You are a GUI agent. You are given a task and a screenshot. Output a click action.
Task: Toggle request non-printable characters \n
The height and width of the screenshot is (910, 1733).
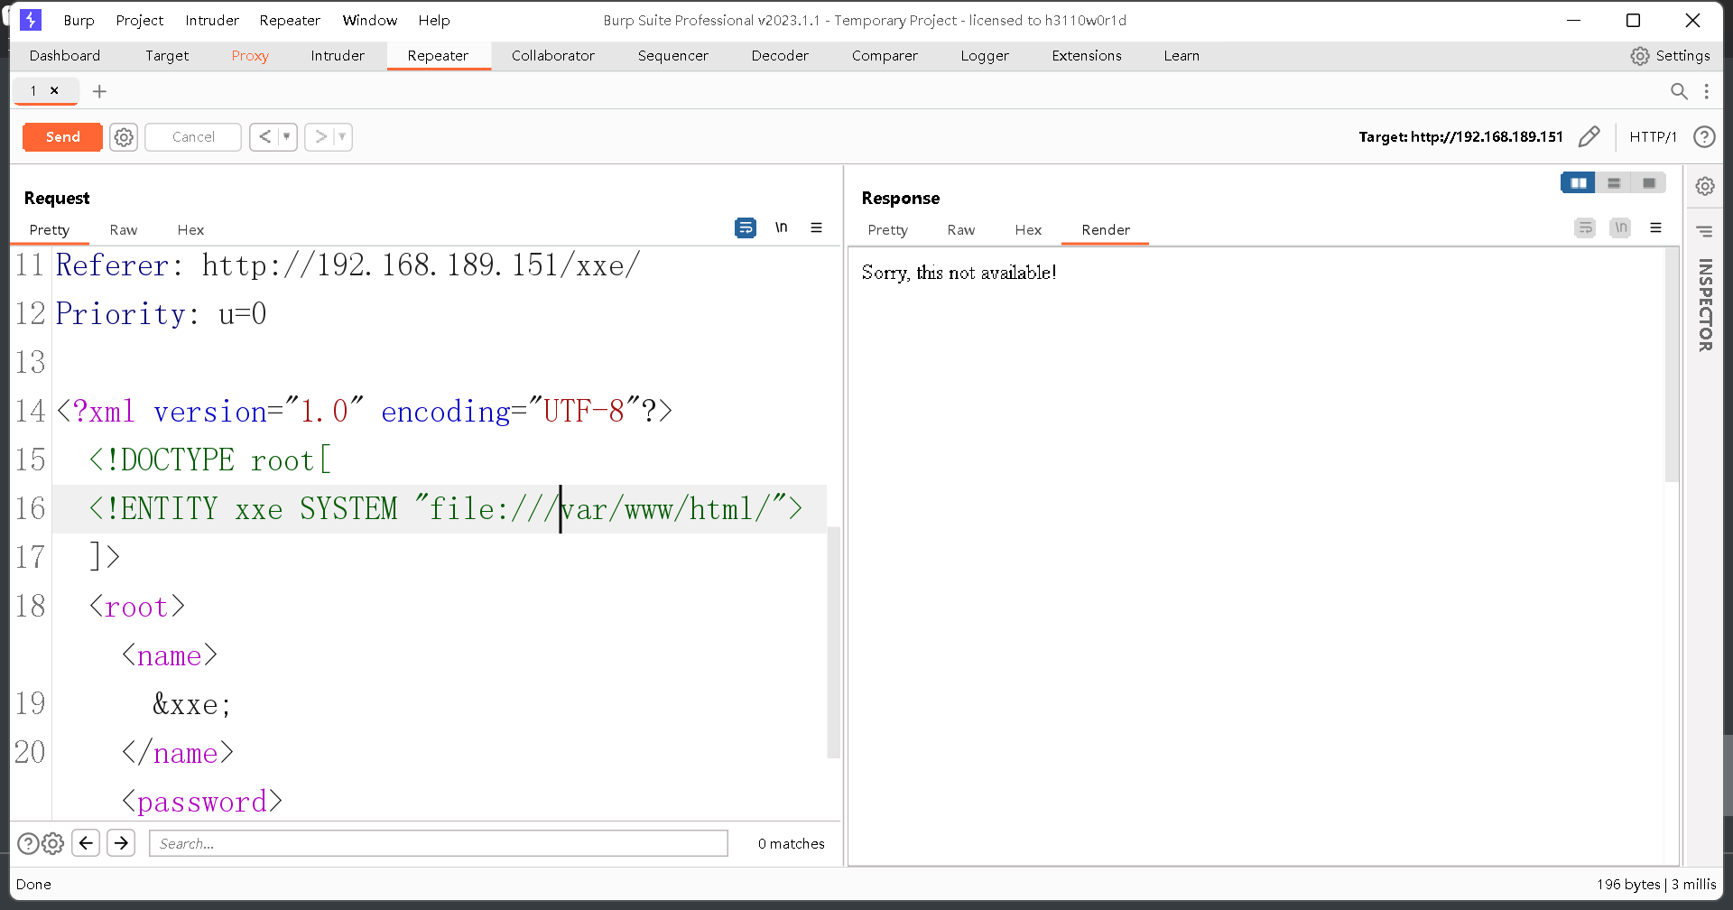pyautogui.click(x=782, y=227)
